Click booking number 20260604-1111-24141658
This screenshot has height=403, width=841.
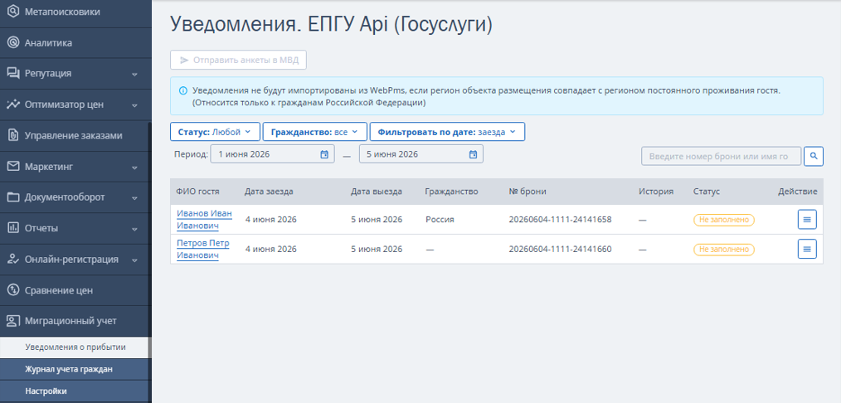coord(560,220)
